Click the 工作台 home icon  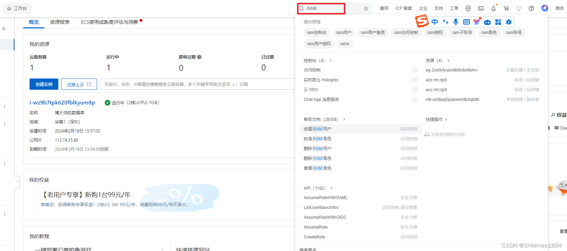tap(9, 8)
